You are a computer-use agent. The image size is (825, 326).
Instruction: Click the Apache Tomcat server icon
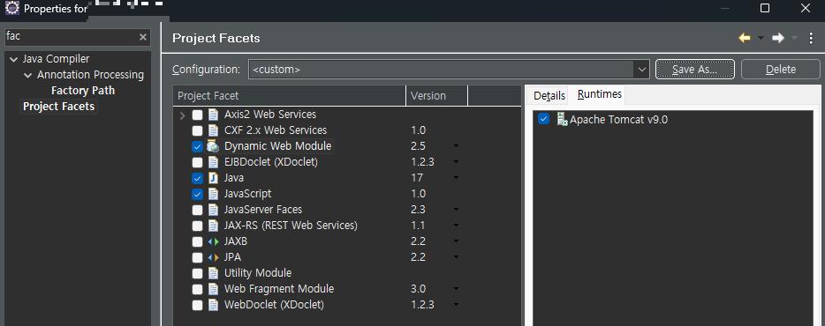(x=562, y=119)
